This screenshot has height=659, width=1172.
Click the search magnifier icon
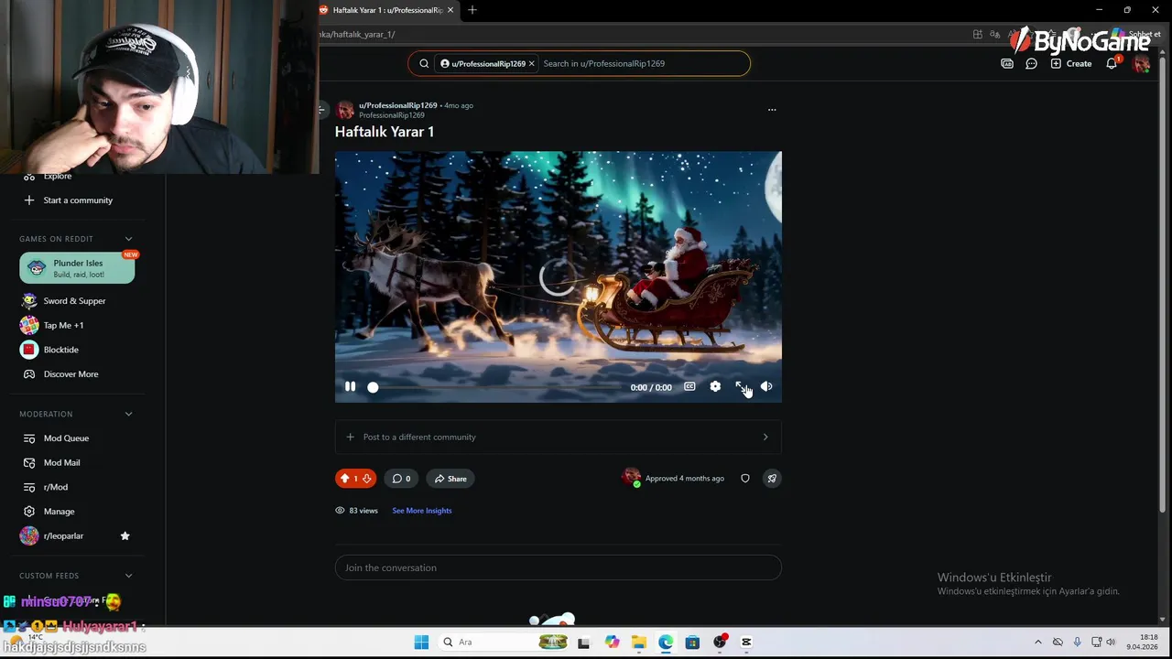click(424, 63)
